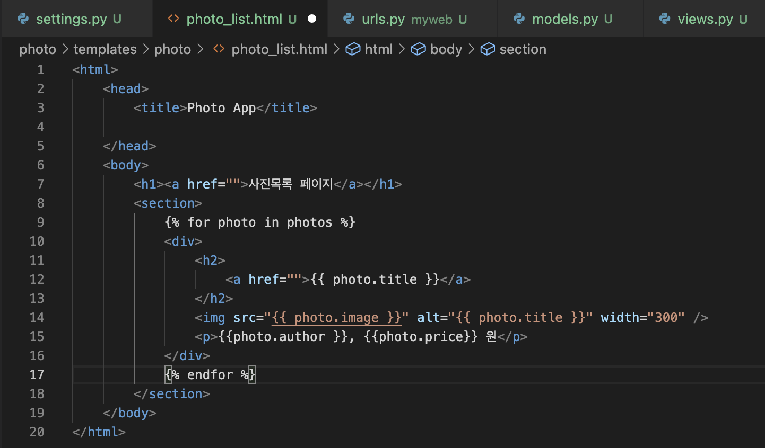
Task: Click the '{% for photo in photos %}' line
Action: point(260,222)
